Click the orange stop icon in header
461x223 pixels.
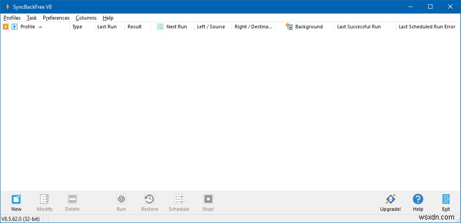click(x=5, y=27)
